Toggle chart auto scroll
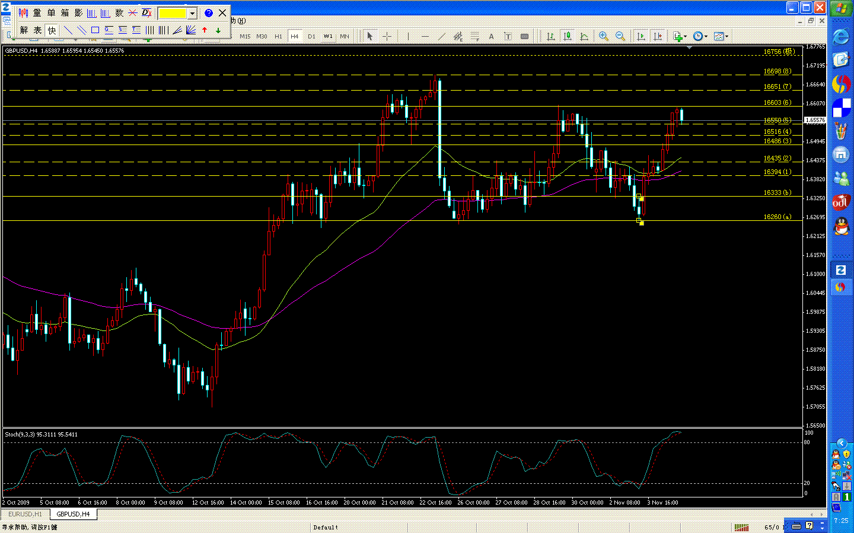This screenshot has height=533, width=854. 641,36
